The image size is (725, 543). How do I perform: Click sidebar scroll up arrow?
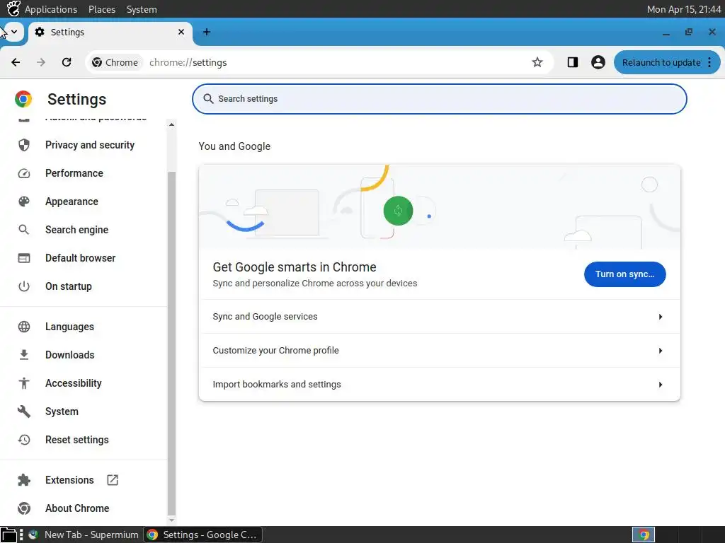tap(171, 124)
